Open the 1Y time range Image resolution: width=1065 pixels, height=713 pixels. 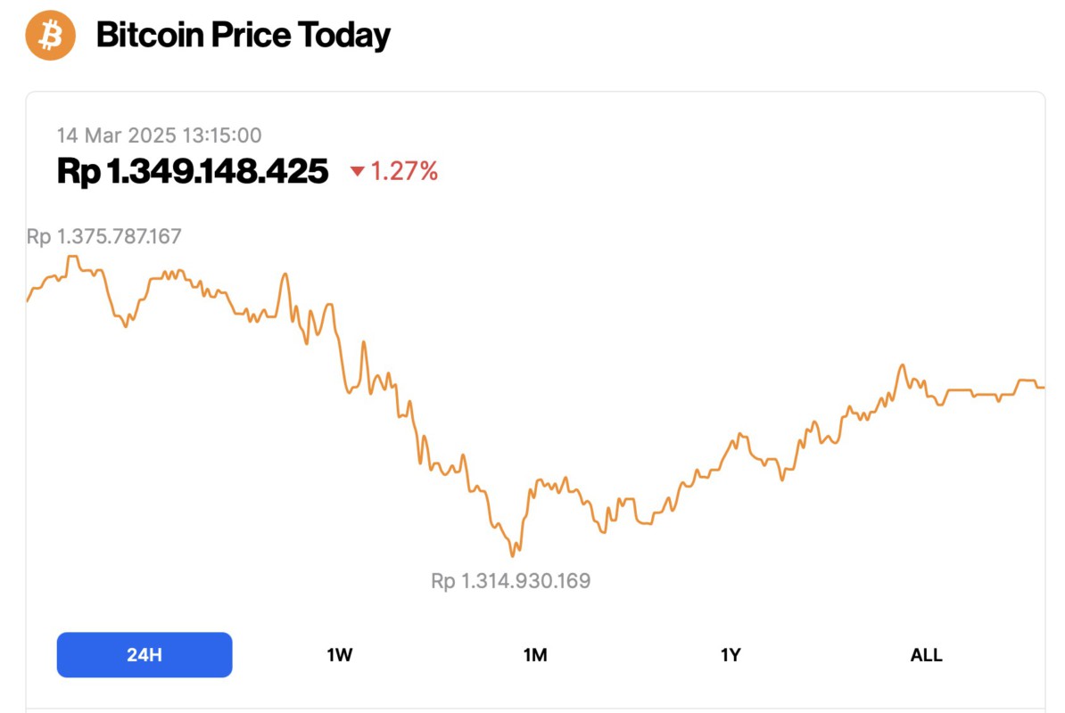[731, 654]
